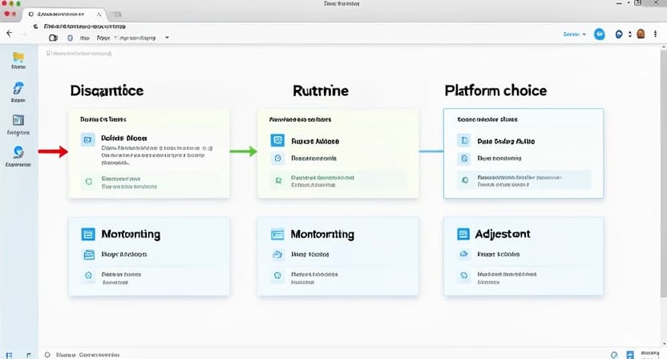Click the blue swirl icon at sidebar bottom
Image resolution: width=667 pixels, height=359 pixels.
[18, 152]
